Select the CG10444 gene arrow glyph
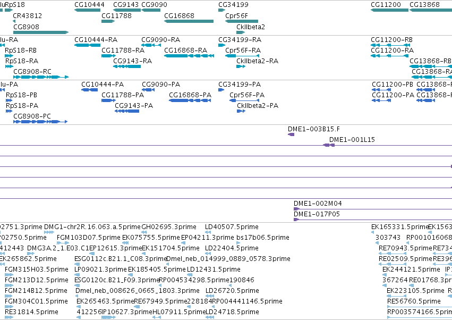452x320 pixels. click(x=87, y=10)
